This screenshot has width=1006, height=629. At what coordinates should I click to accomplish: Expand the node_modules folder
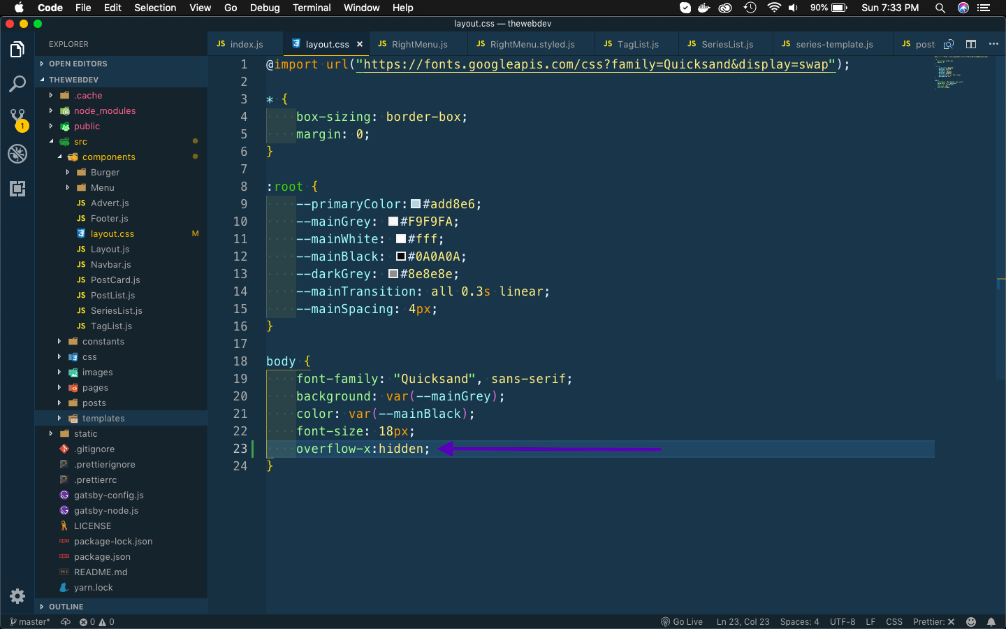pyautogui.click(x=121, y=111)
